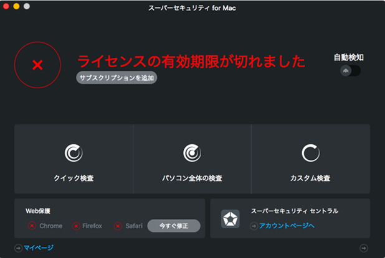This screenshot has height=258, width=385.
Task: Click the red X icon beside Chrome
Action: [x=32, y=226]
